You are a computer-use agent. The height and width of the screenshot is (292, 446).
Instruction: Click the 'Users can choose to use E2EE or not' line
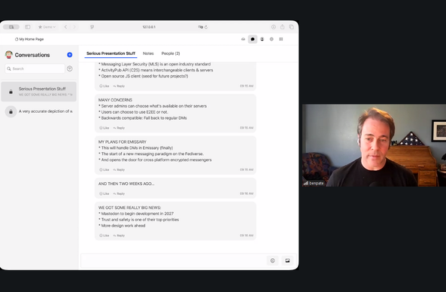pyautogui.click(x=133, y=112)
